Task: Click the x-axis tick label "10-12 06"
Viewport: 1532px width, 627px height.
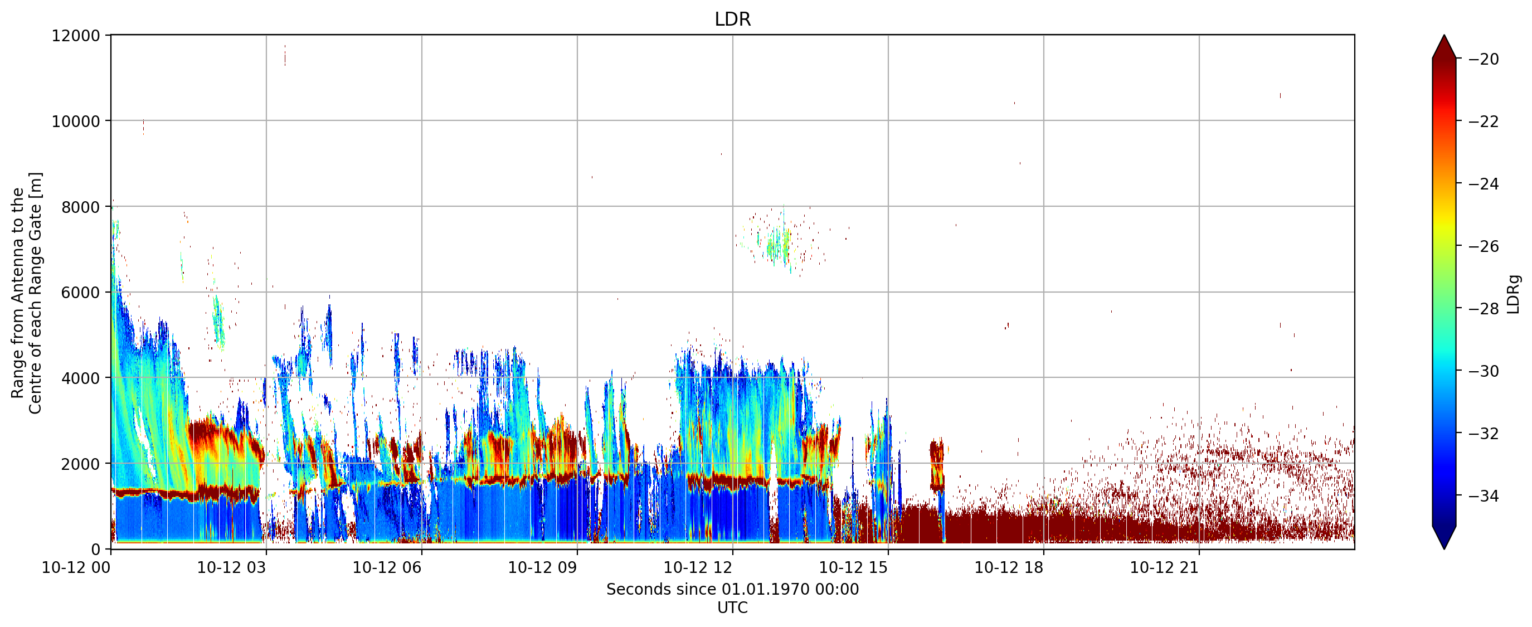Action: 387,567
